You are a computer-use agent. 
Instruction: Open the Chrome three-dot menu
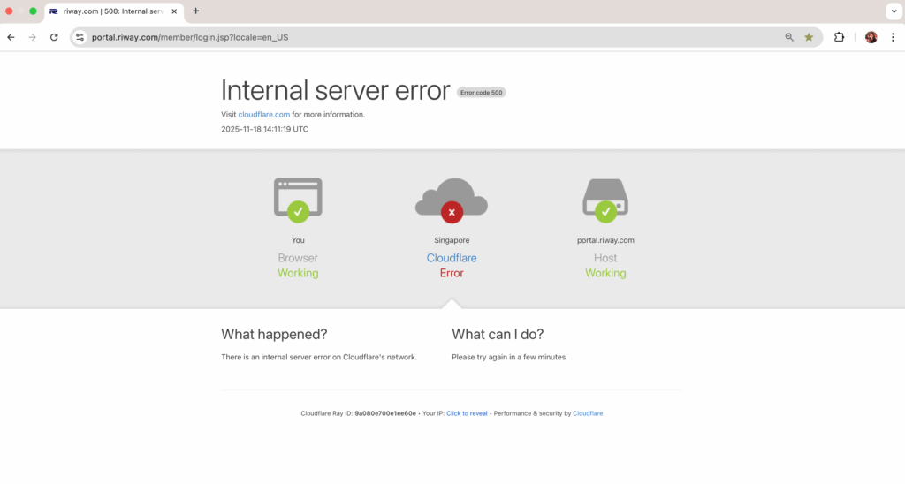pyautogui.click(x=893, y=37)
